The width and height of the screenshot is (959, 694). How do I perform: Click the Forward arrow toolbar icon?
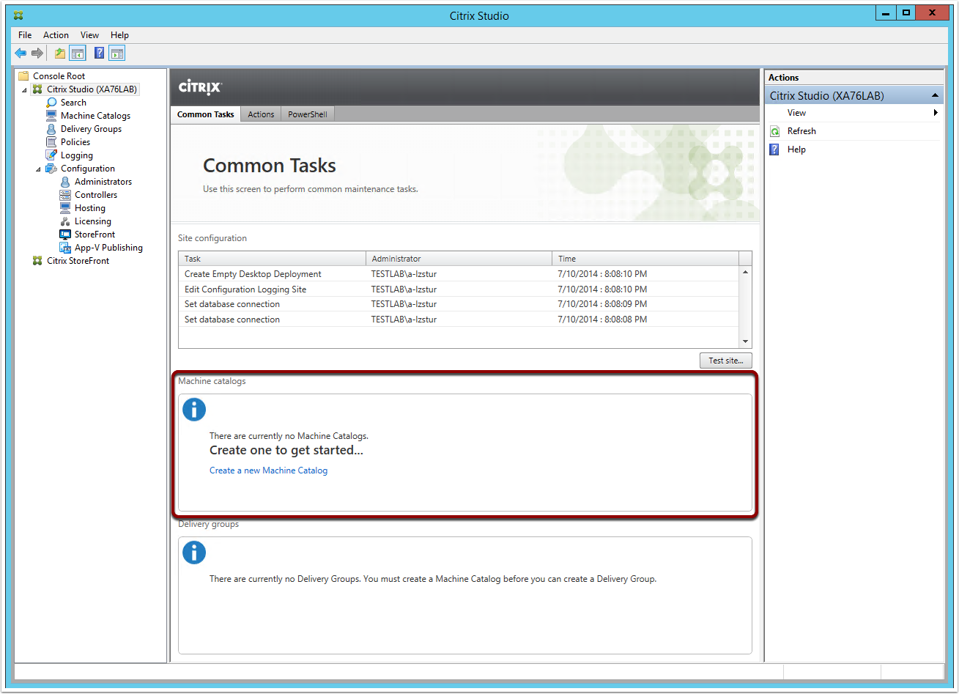pyautogui.click(x=37, y=53)
